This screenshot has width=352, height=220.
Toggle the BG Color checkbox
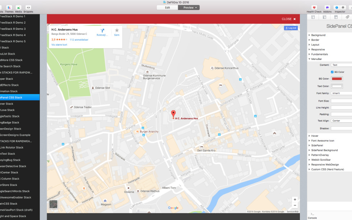coord(332,72)
